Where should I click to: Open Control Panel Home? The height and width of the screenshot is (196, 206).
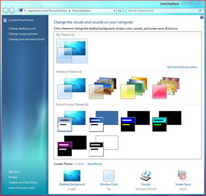tap(21, 20)
